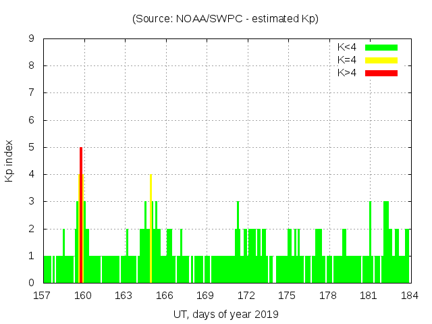
Task: Click the yellow K=4 legend swatch
Action: [x=381, y=60]
